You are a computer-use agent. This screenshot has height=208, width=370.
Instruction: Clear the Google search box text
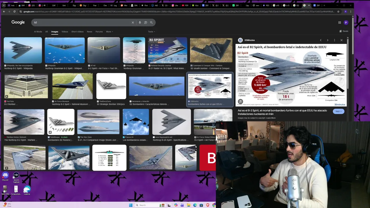(x=133, y=23)
